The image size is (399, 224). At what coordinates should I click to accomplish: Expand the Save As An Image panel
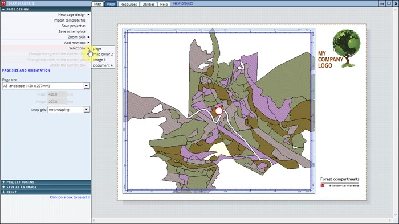[46, 187]
